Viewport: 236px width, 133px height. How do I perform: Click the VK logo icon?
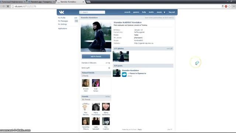(x=62, y=12)
